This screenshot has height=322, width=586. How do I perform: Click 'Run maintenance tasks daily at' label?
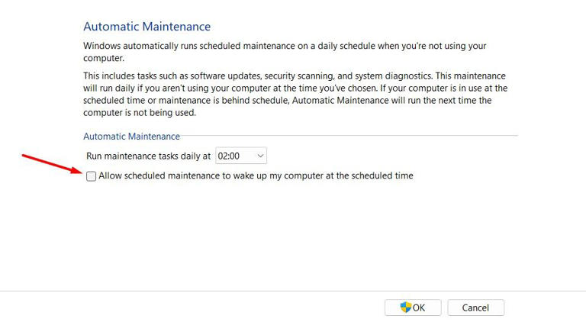149,156
